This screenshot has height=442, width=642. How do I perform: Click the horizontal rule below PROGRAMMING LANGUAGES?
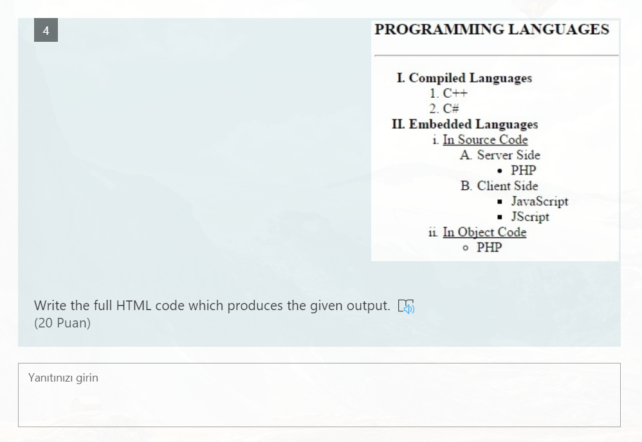[495, 55]
